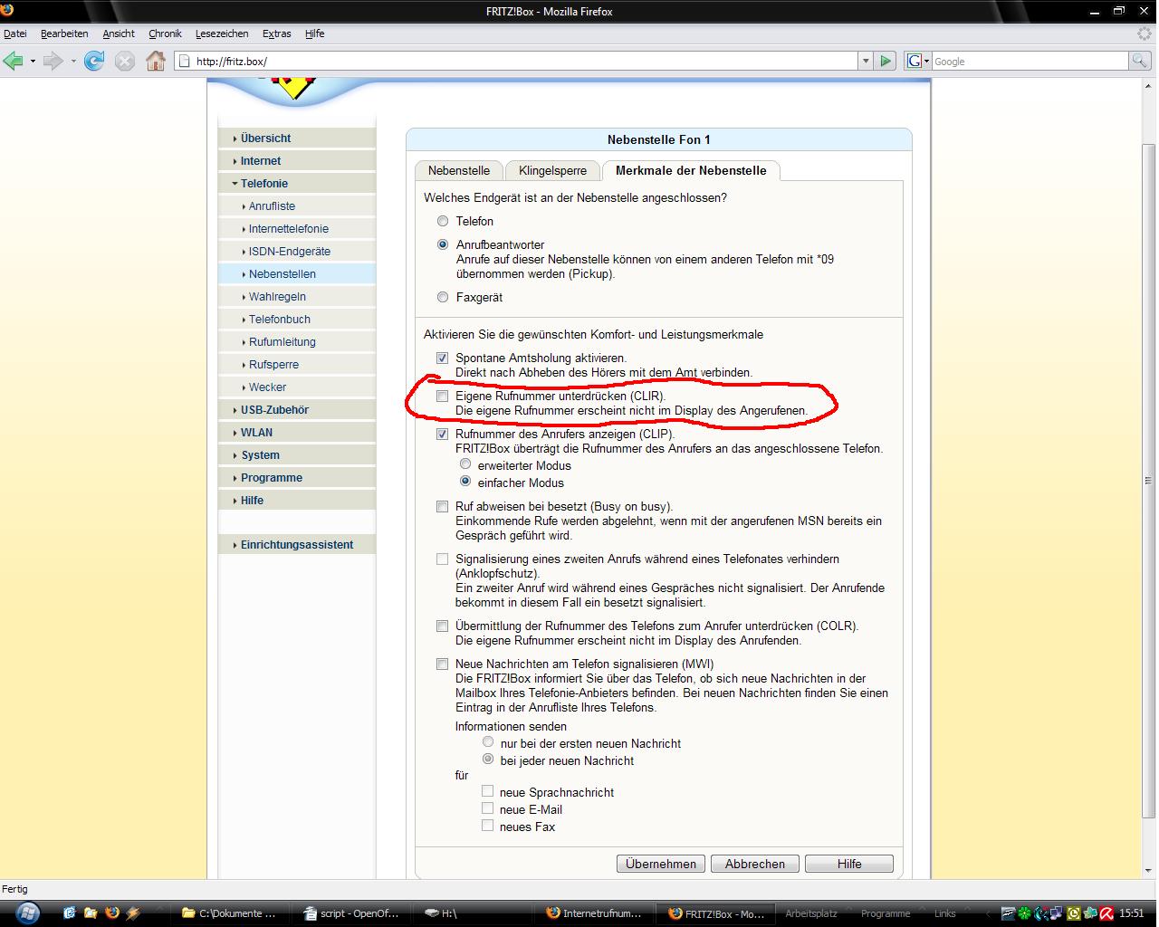
Task: Click the Winamp lightning quick launch icon
Action: (133, 913)
